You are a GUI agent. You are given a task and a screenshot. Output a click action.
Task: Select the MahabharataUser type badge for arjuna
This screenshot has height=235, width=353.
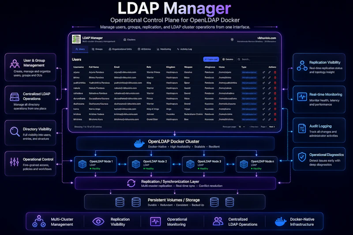249,72
